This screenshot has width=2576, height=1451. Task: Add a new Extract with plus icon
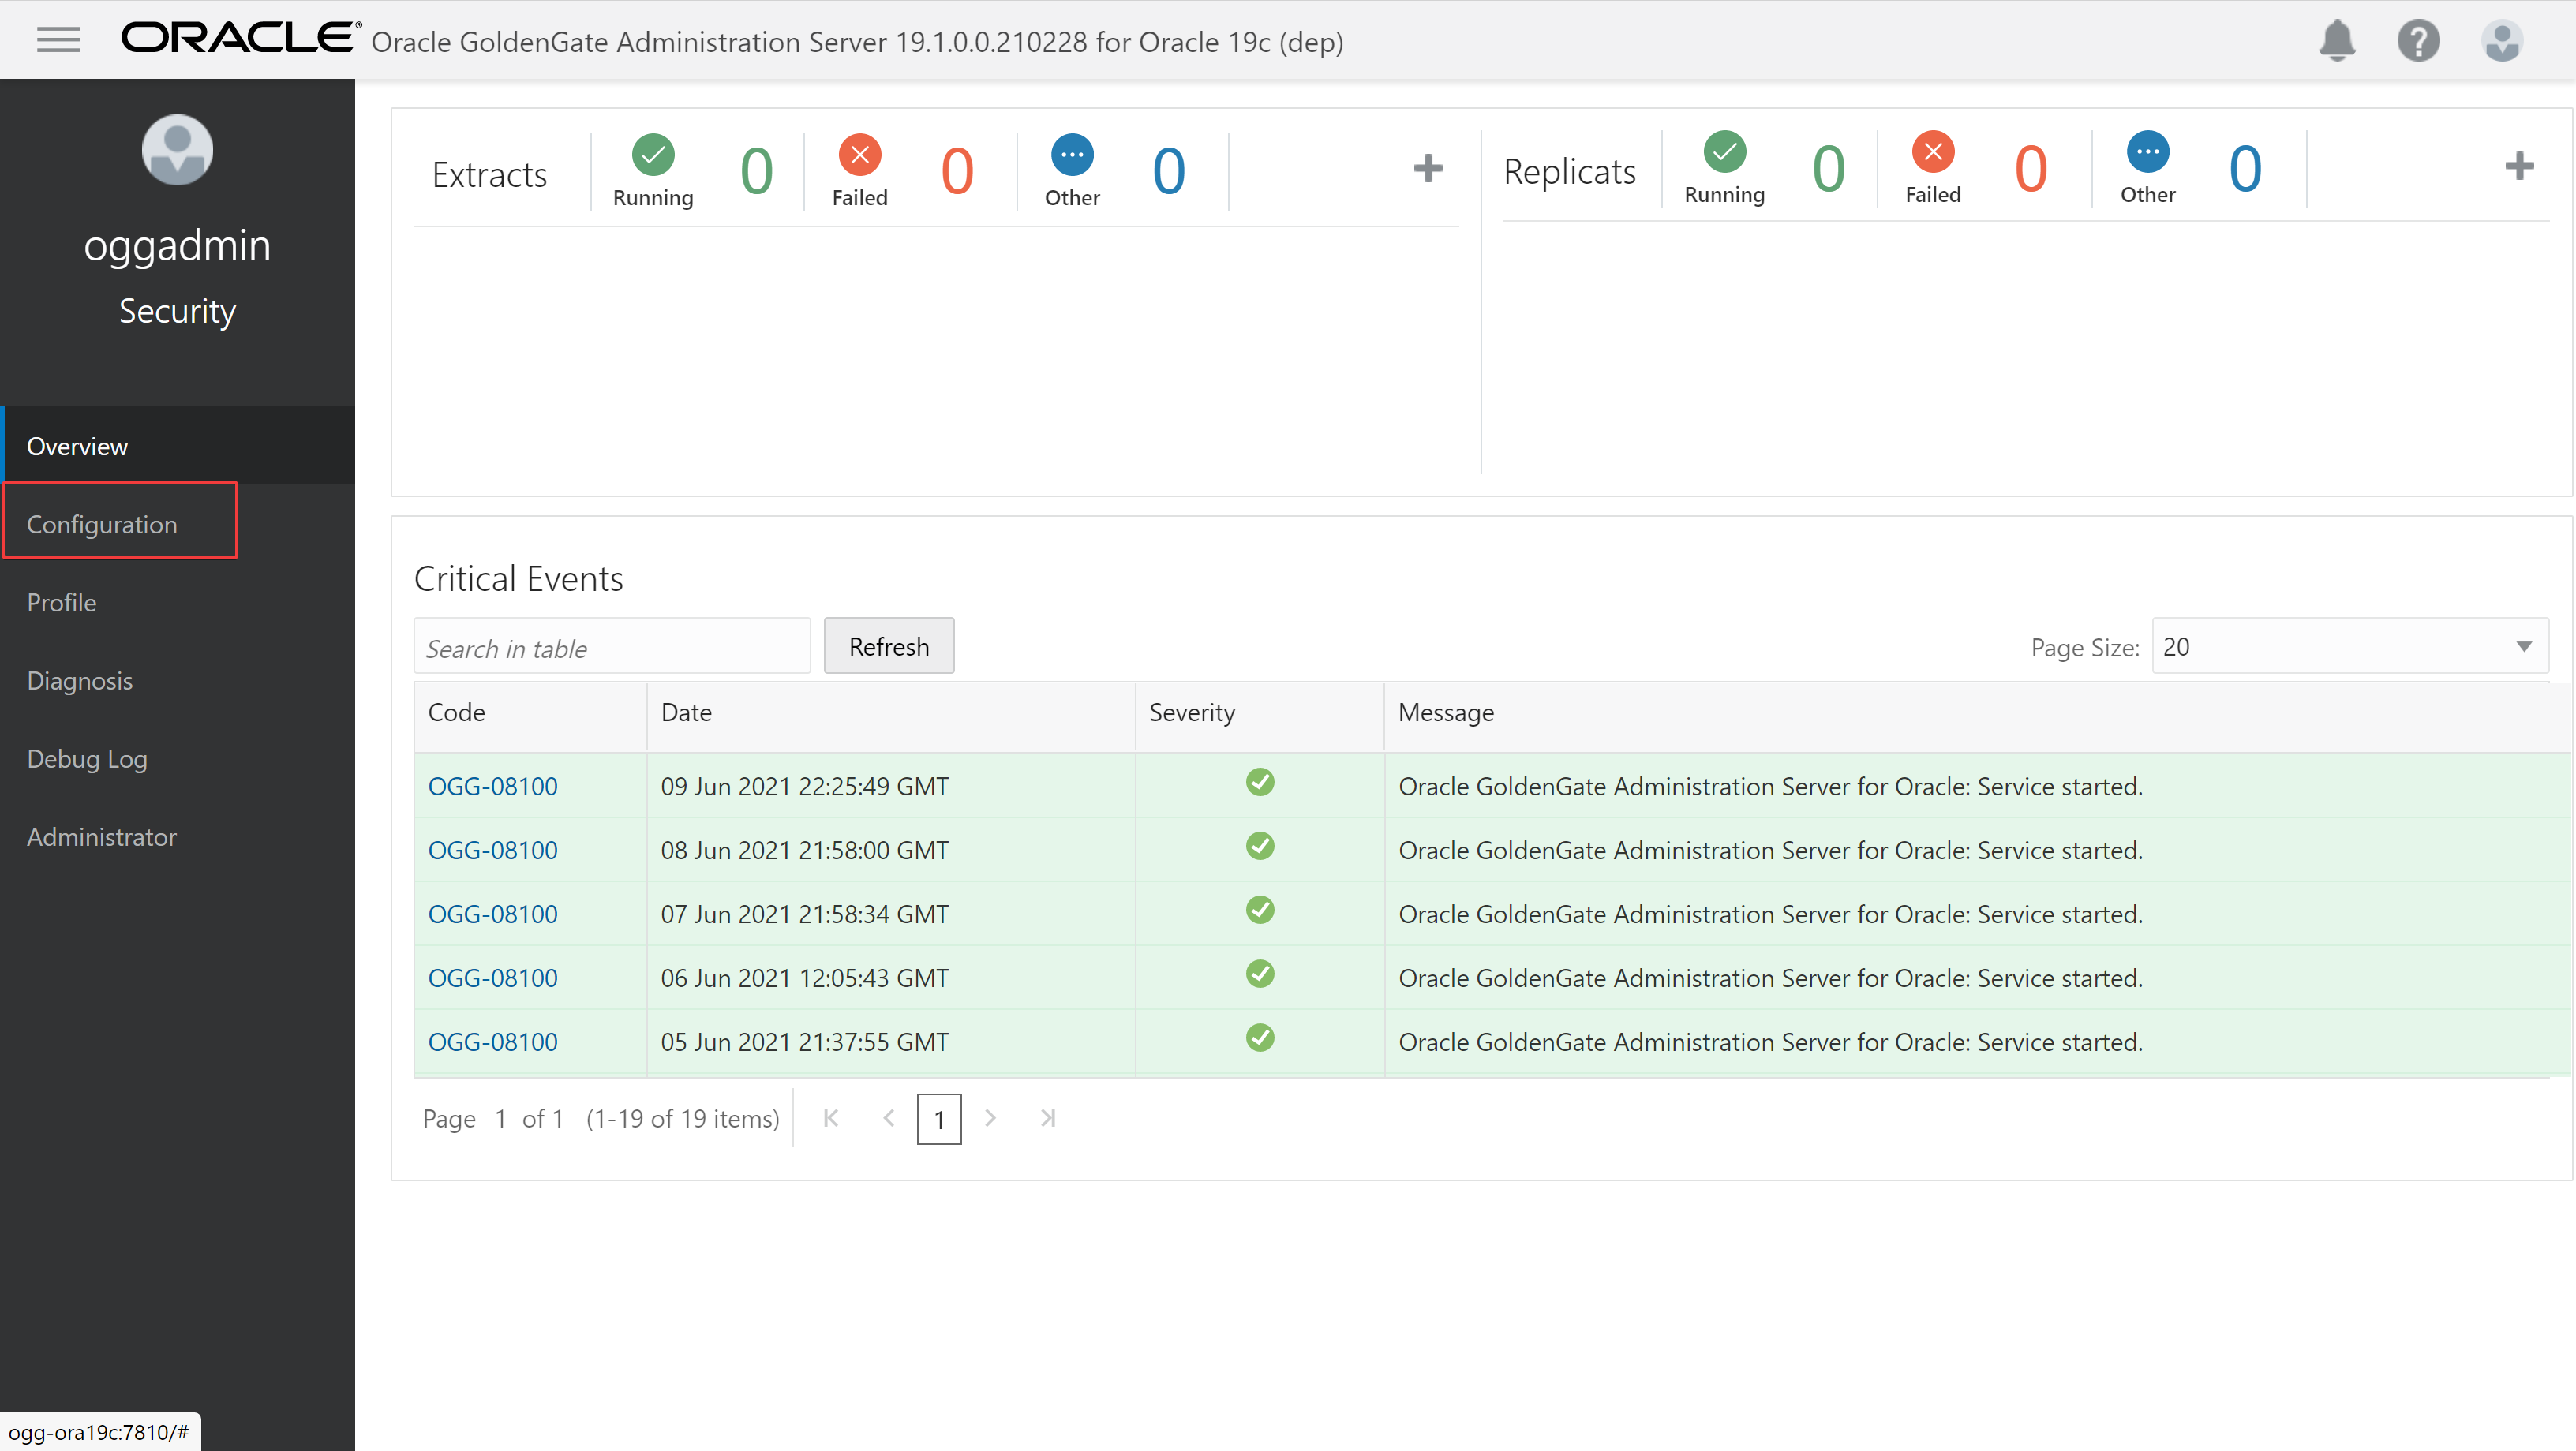(x=1427, y=168)
